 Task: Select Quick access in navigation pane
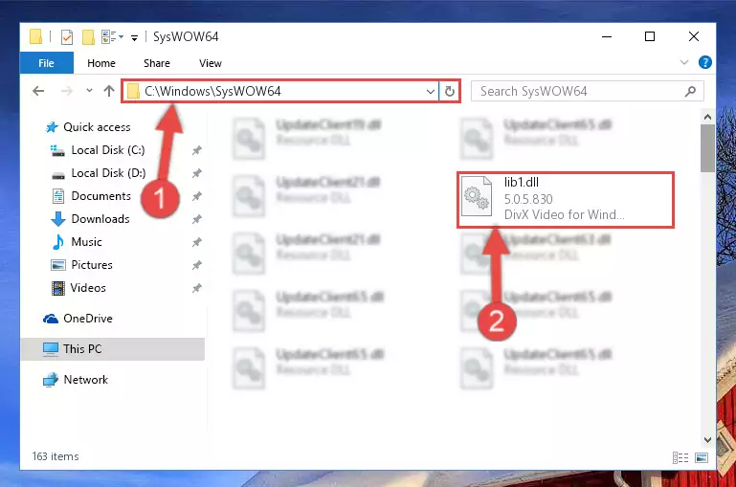(x=97, y=127)
